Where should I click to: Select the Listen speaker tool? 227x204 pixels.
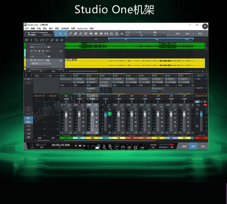(96, 34)
